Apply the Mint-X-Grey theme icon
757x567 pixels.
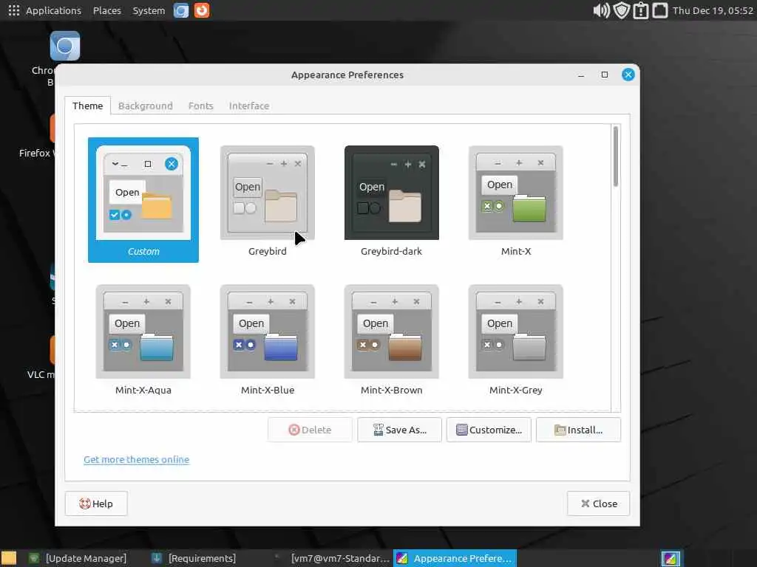515,331
